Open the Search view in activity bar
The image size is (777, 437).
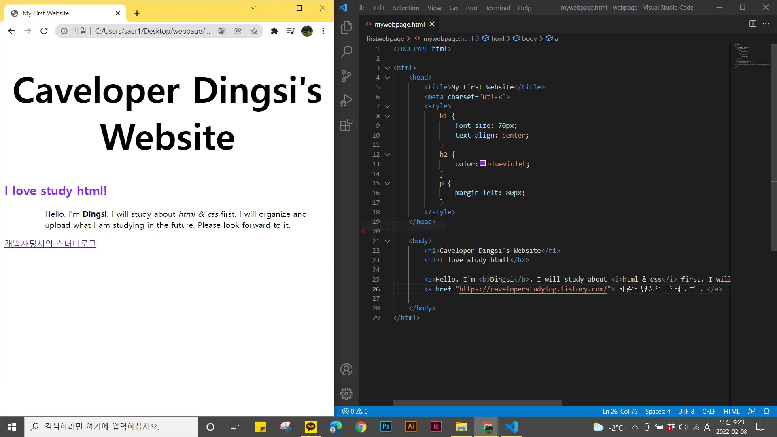(x=346, y=52)
